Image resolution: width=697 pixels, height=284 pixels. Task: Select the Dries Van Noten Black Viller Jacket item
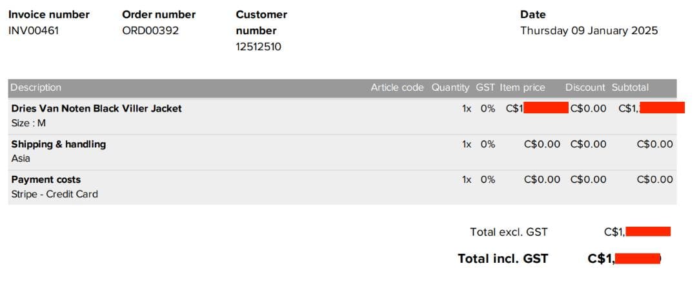(x=97, y=108)
